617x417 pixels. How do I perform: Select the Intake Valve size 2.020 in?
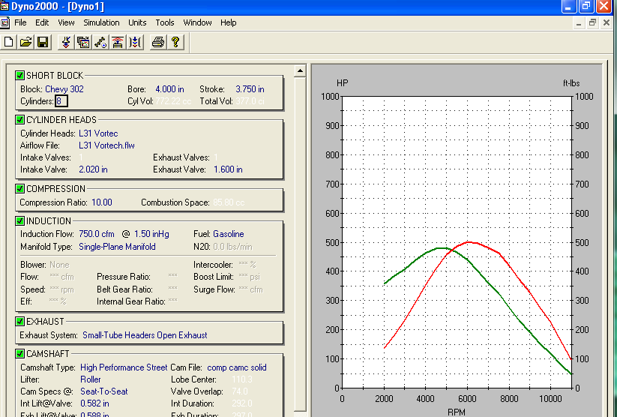(x=93, y=169)
